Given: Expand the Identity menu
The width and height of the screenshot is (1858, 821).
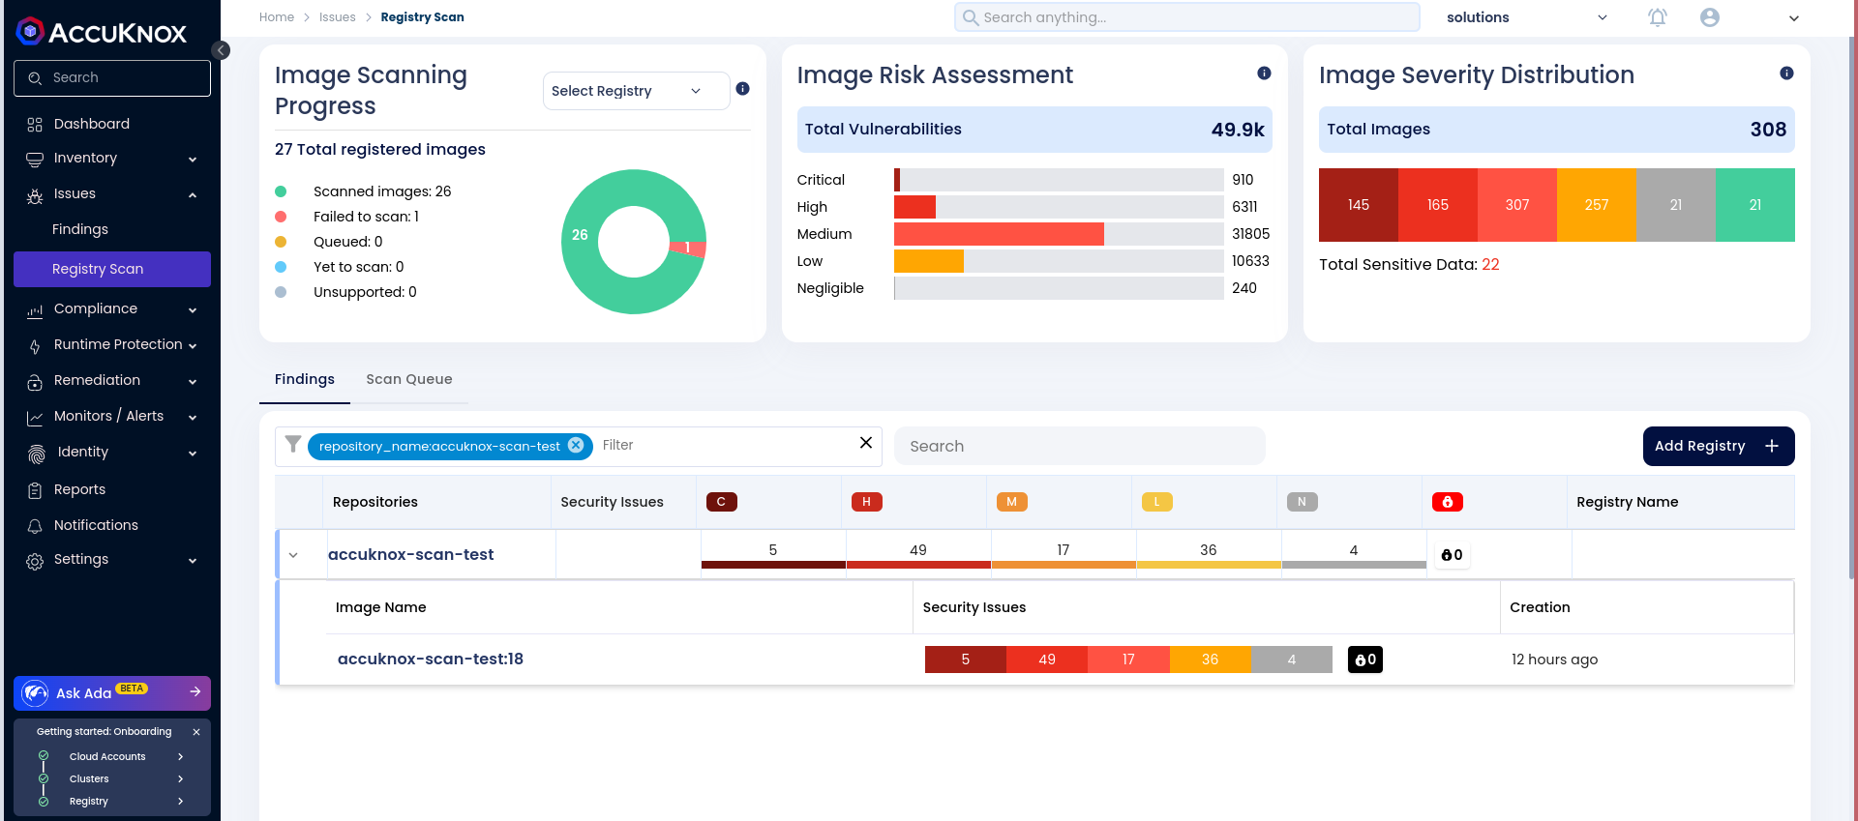Looking at the screenshot, I should click(x=193, y=454).
